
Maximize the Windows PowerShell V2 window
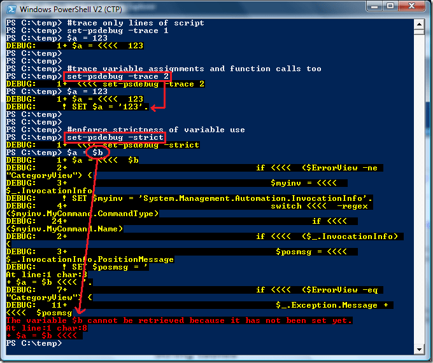coord(390,6)
